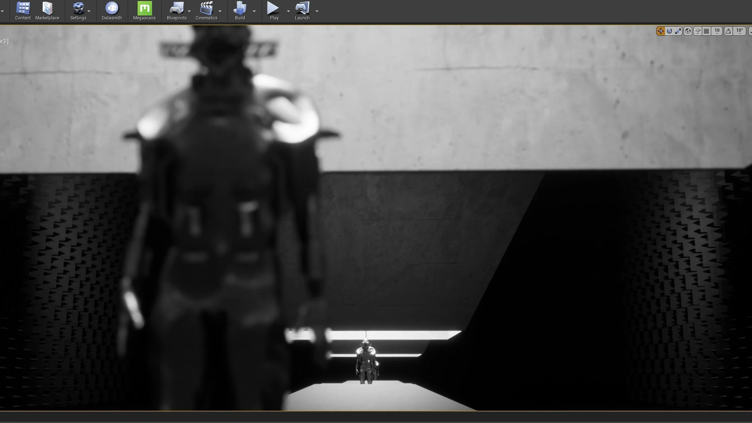752x423 pixels.
Task: Expand the Blueprints dropdown arrow
Action: pos(189,11)
